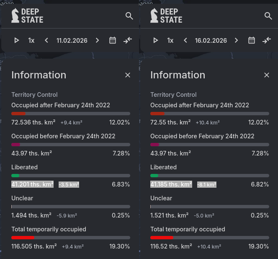Click the compare arrows icon beside 16.02.2026
Screen dimensions: 278x259
[267, 40]
